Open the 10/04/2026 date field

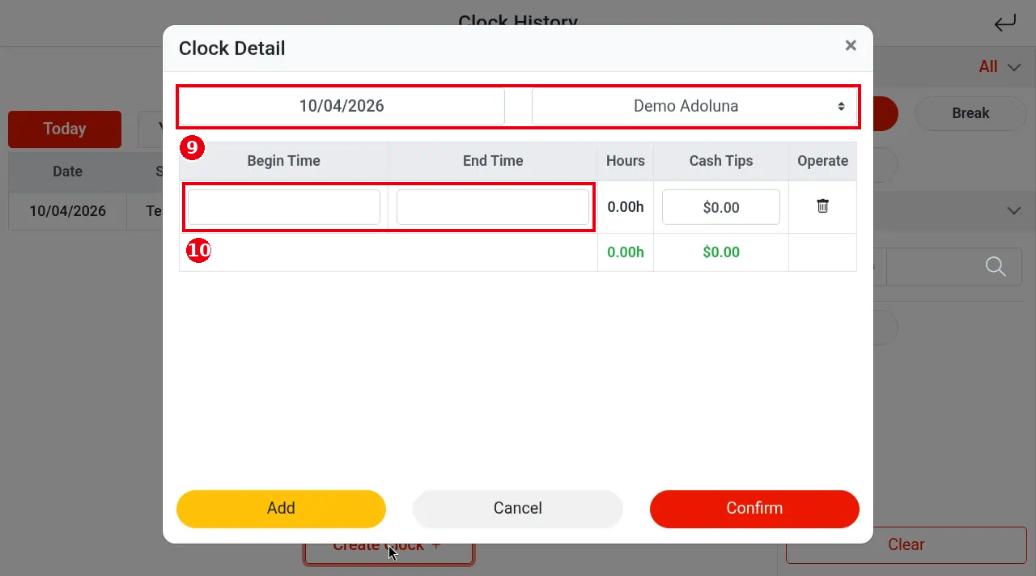pyautogui.click(x=342, y=106)
